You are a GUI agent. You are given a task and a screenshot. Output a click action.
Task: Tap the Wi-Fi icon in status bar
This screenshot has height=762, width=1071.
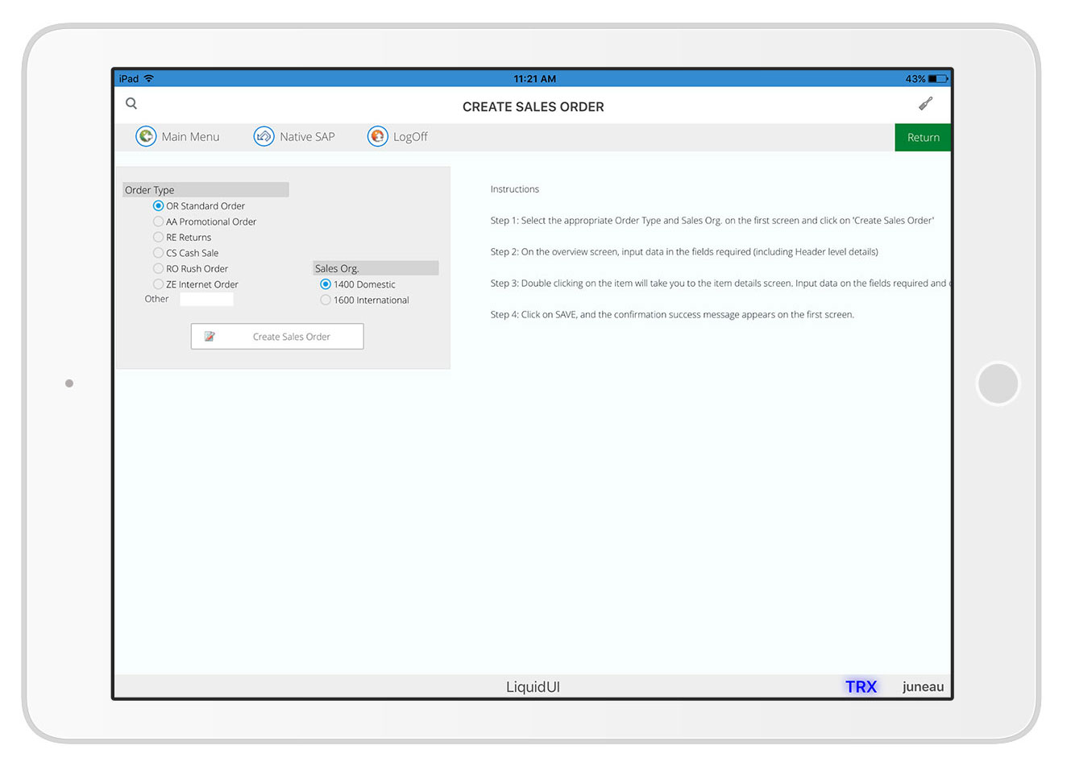pyautogui.click(x=149, y=79)
